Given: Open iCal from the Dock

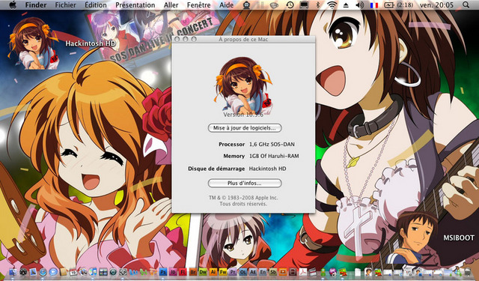Looking at the screenshot, I should pos(73,272).
